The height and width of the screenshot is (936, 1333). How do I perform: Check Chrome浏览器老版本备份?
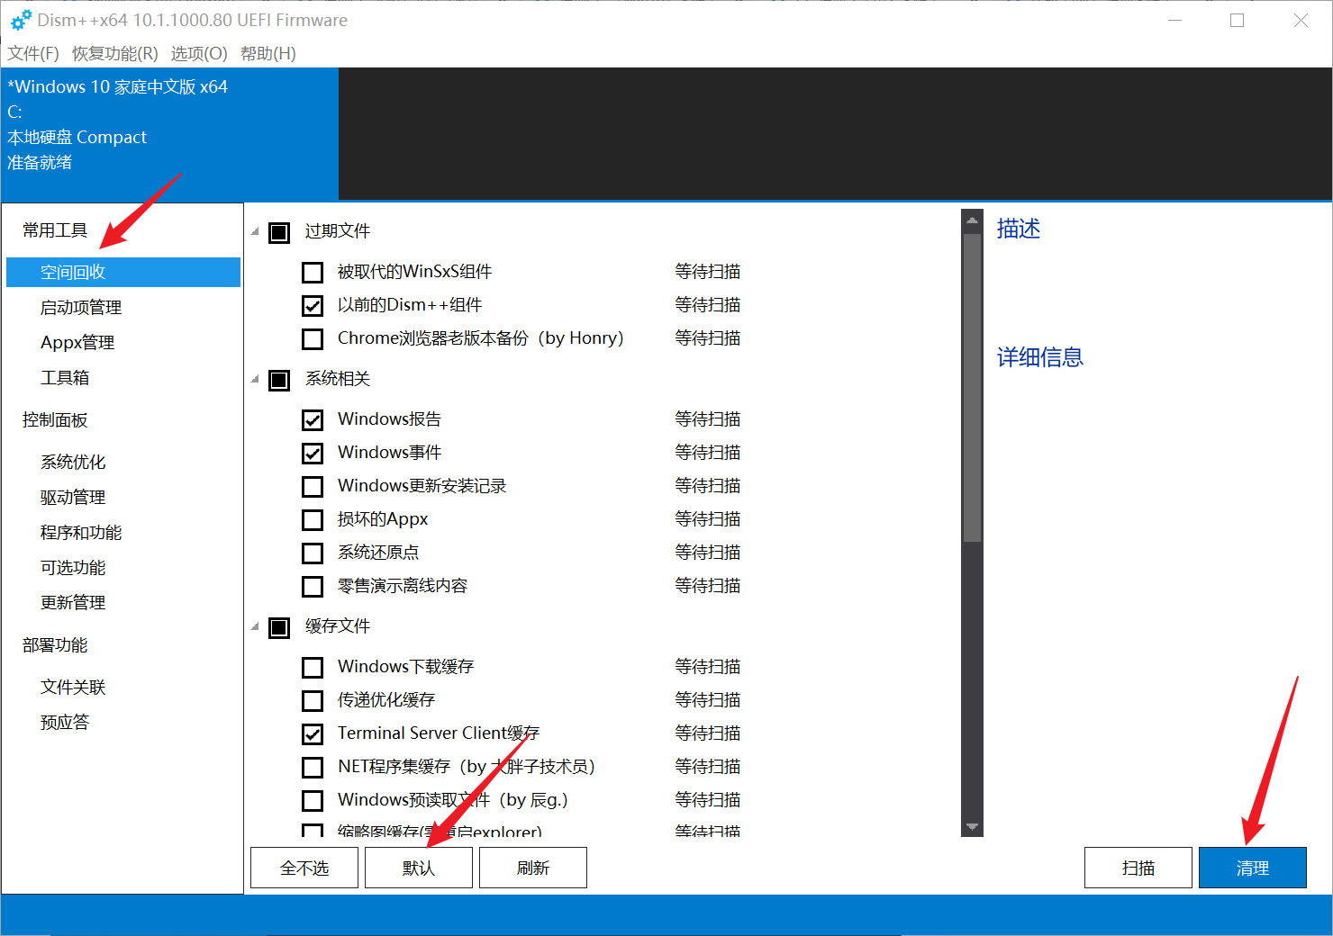(x=313, y=339)
